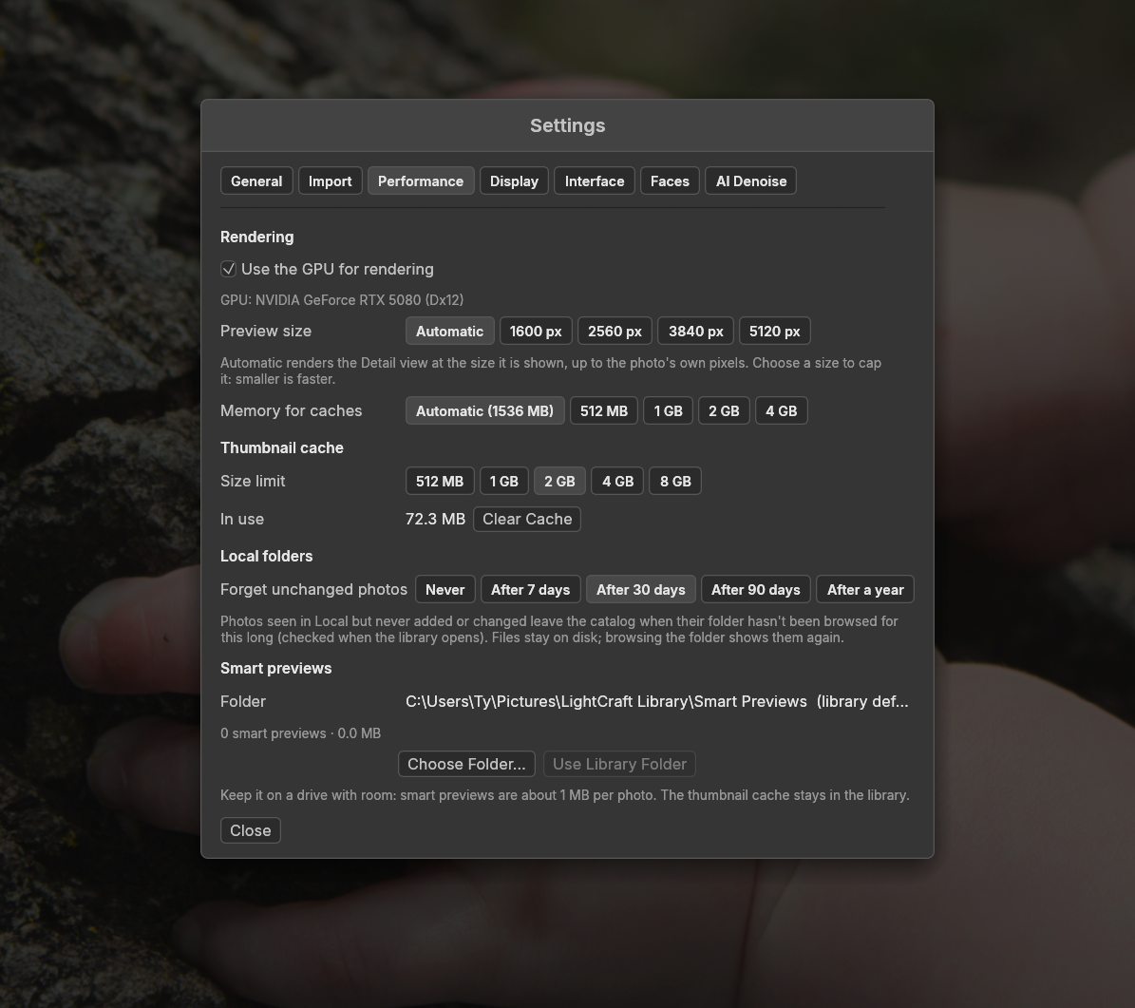The image size is (1135, 1008).
Task: Click the Clear Cache button
Action: [527, 520]
